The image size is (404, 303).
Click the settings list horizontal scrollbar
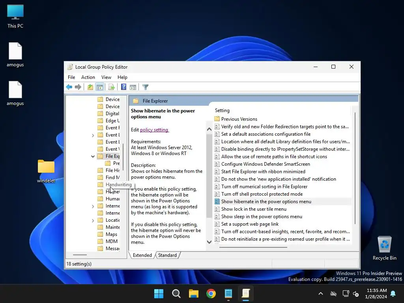tap(253, 247)
